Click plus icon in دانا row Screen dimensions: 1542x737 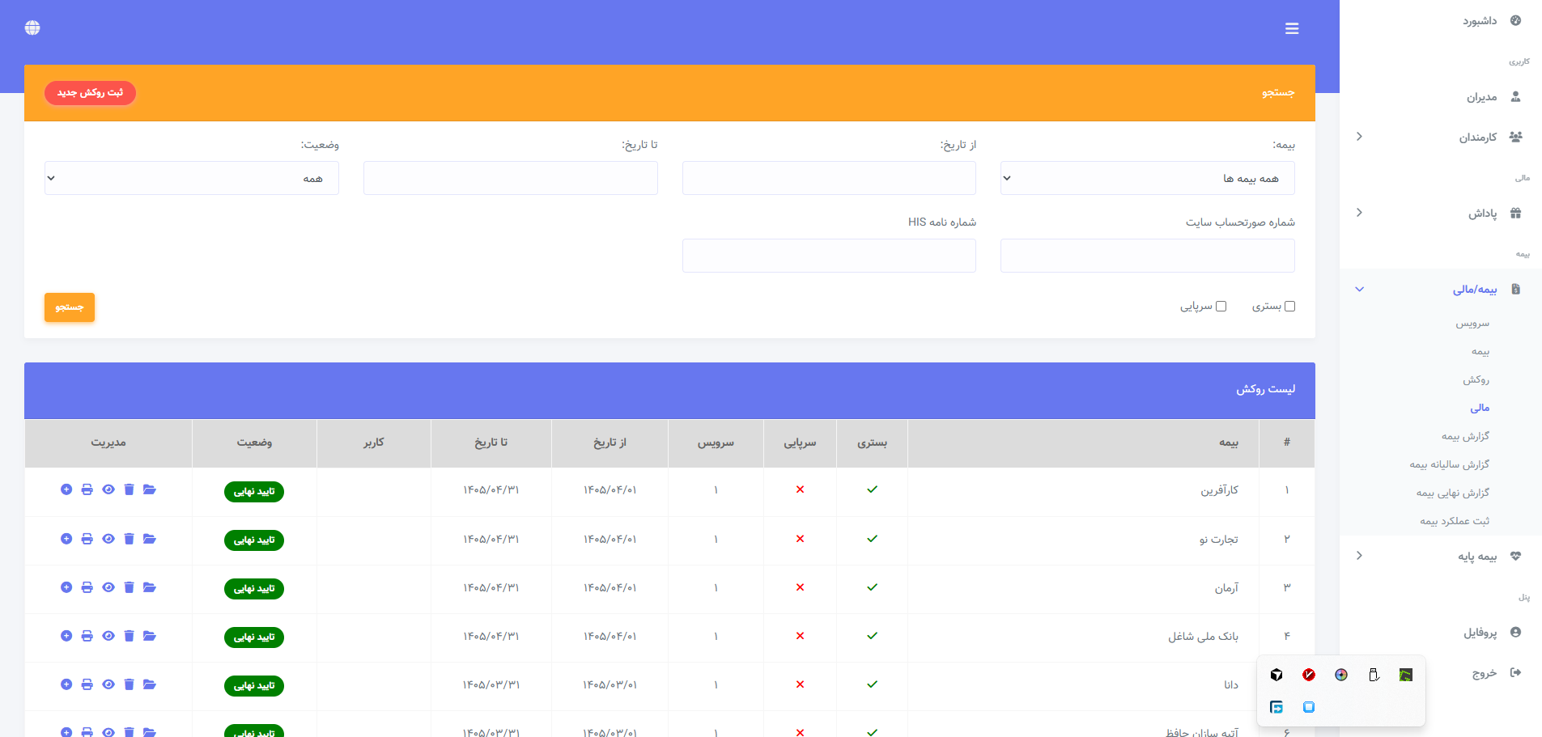66,684
